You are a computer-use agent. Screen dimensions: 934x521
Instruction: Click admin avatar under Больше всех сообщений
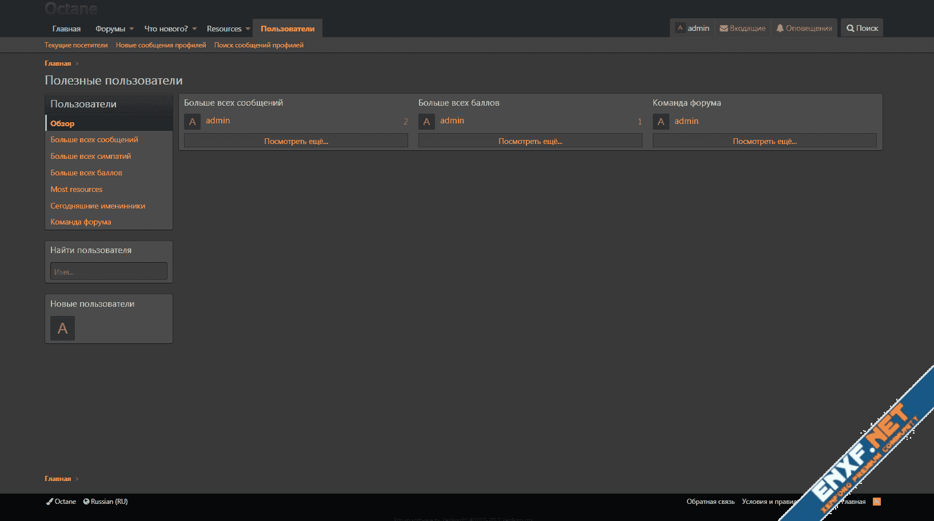coord(192,122)
